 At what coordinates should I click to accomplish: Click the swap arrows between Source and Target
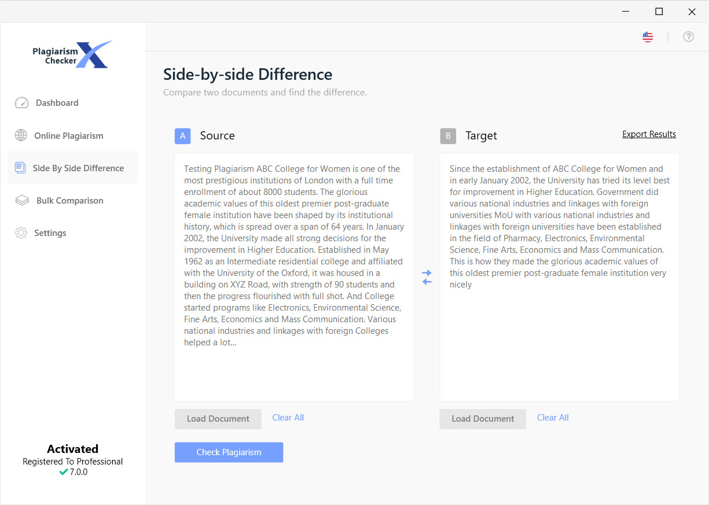(427, 277)
